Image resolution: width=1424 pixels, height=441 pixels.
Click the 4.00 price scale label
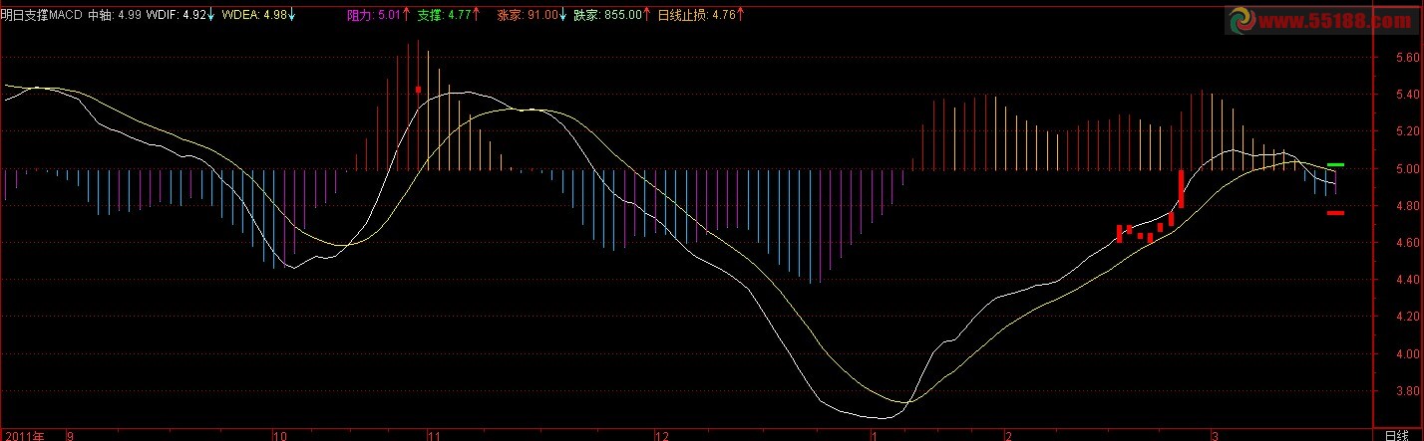1408,353
